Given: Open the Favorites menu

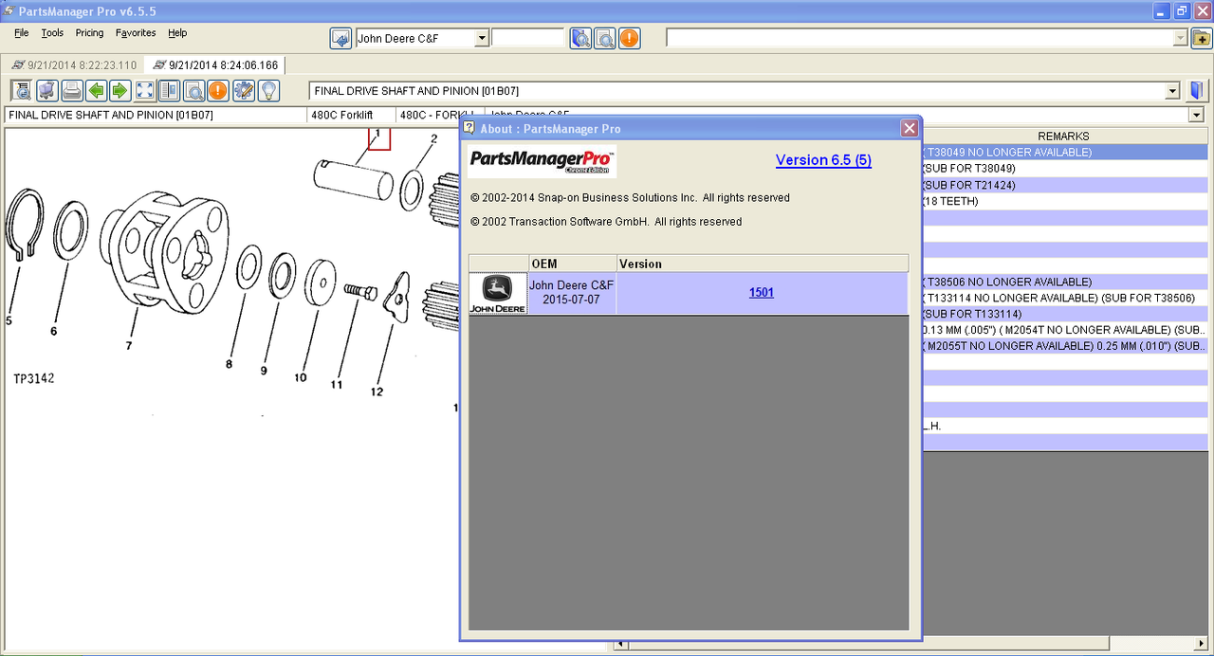Looking at the screenshot, I should click(136, 33).
